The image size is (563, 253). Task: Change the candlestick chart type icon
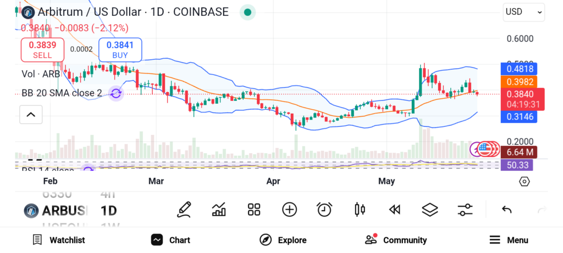(x=360, y=210)
